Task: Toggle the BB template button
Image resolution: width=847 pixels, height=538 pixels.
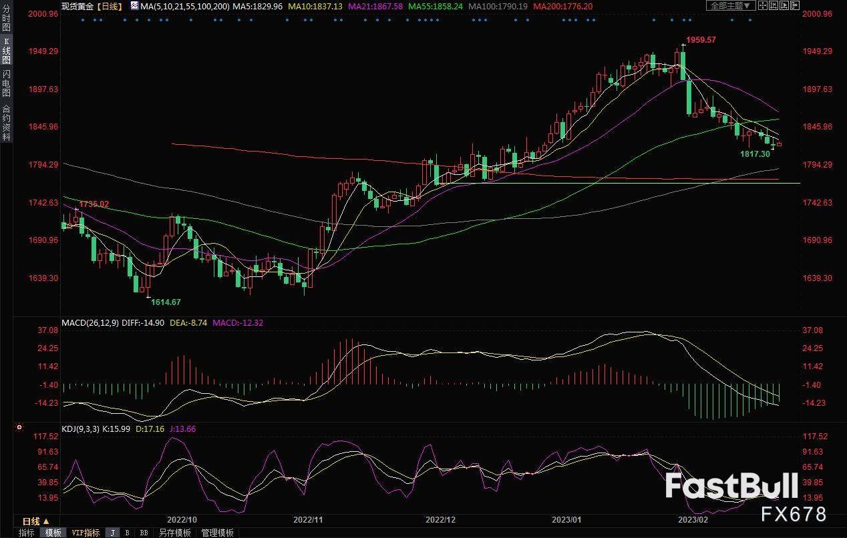Action: (x=144, y=533)
